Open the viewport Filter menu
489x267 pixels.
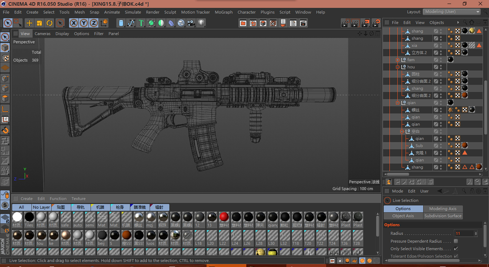[x=98, y=34]
